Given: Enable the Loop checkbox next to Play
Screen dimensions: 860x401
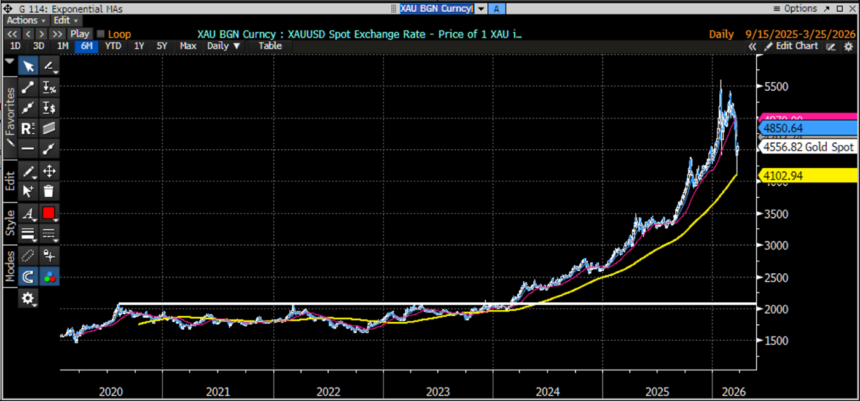Looking at the screenshot, I should tap(100, 34).
